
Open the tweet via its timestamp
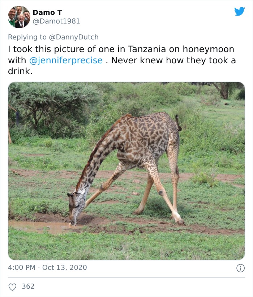point(47,268)
